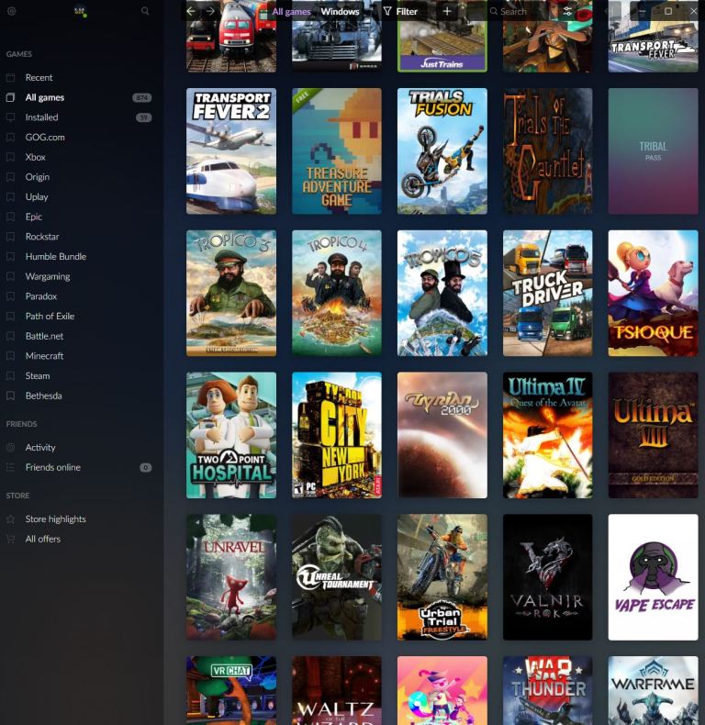Open Urban Trial Freestyle cover

click(442, 577)
